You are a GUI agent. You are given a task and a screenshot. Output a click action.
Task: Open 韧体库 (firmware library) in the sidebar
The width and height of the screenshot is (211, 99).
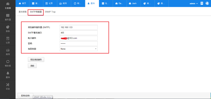click(x=8, y=63)
